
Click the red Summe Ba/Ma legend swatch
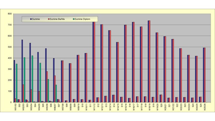(49, 19)
